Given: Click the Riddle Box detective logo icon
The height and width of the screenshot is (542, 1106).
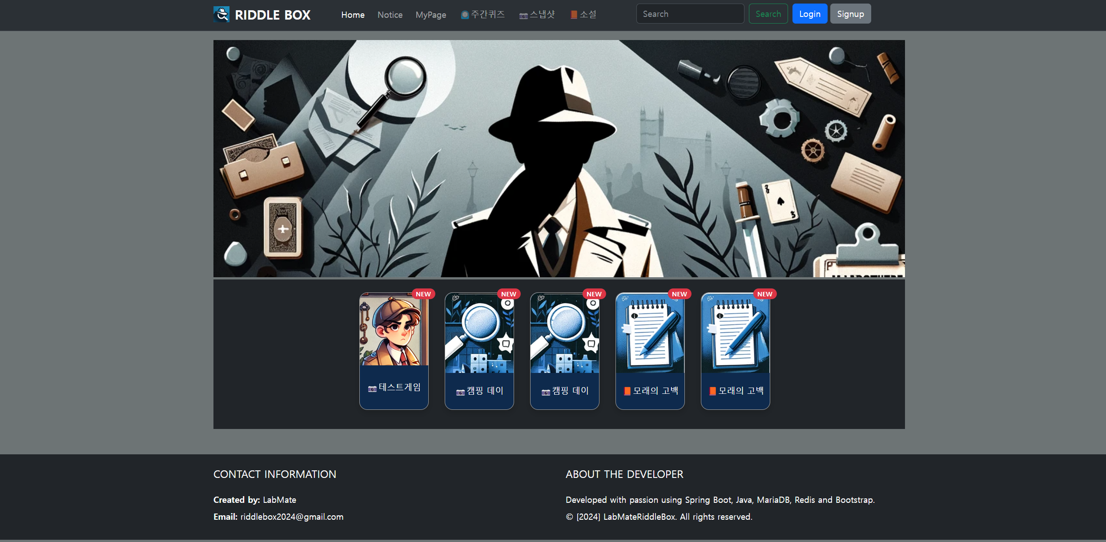Looking at the screenshot, I should pyautogui.click(x=221, y=14).
